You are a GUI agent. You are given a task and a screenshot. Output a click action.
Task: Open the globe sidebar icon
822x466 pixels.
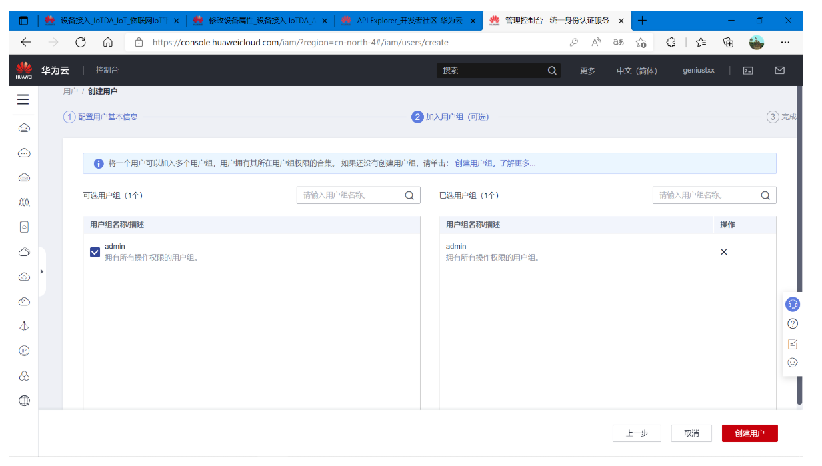pyautogui.click(x=24, y=401)
